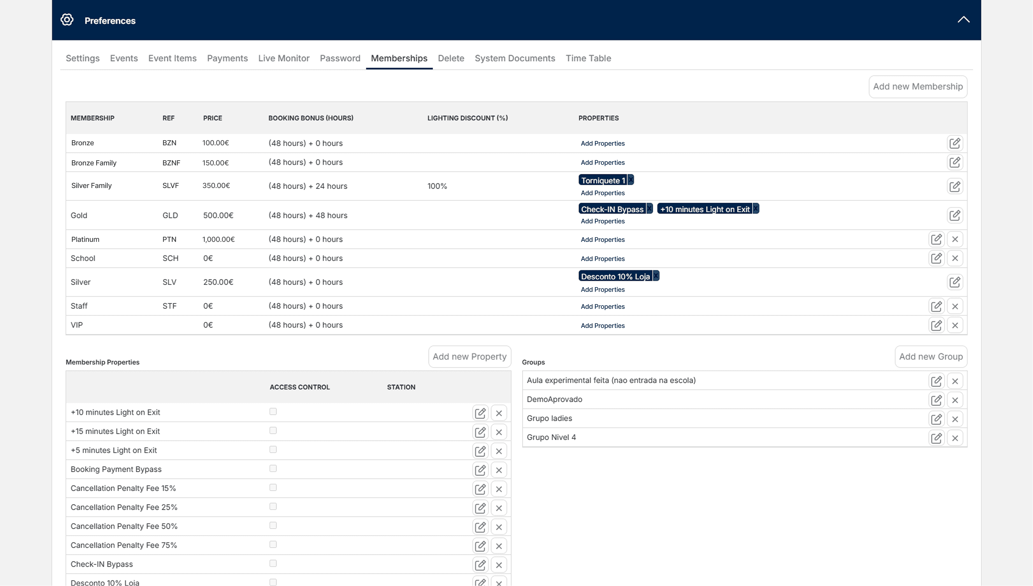Toggle access control for +15 minutes Light on Exit
Screen dimensions: 1033x586
[273, 430]
